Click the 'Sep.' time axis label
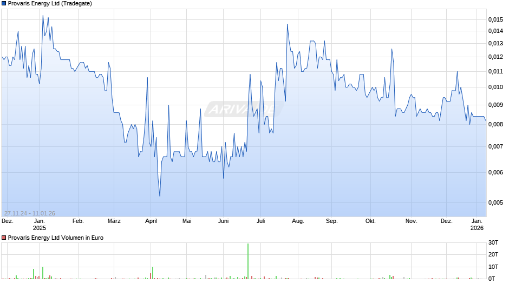Viewport: 509px width, 284px height. [332, 221]
